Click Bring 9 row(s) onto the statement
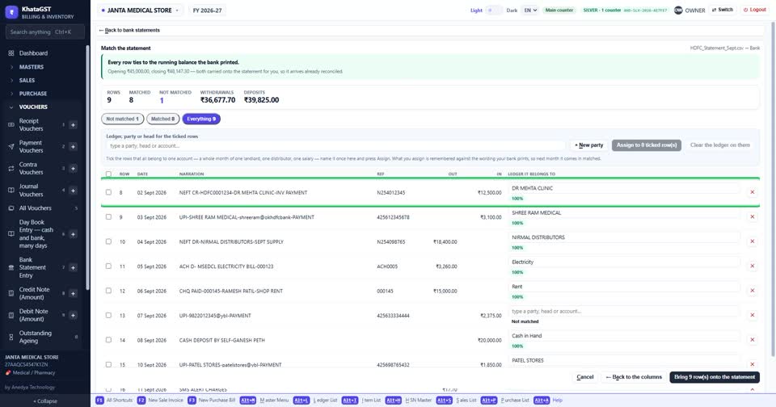Viewport: 776px width, 407px height. [715, 377]
